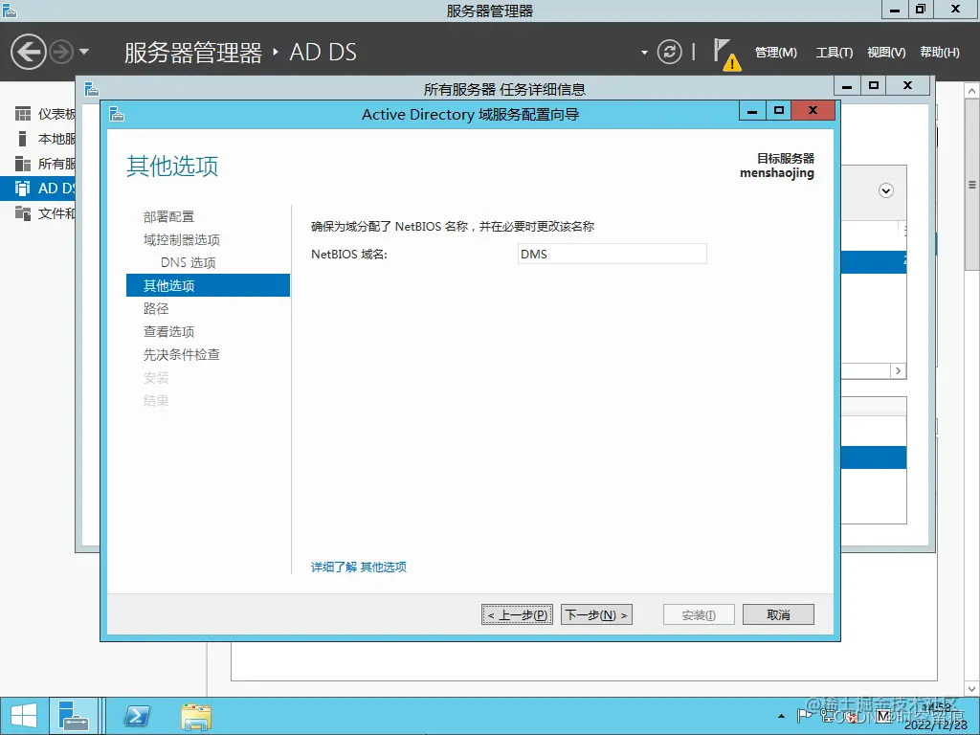
Task: Open the 管理(M) menu
Action: click(x=775, y=53)
